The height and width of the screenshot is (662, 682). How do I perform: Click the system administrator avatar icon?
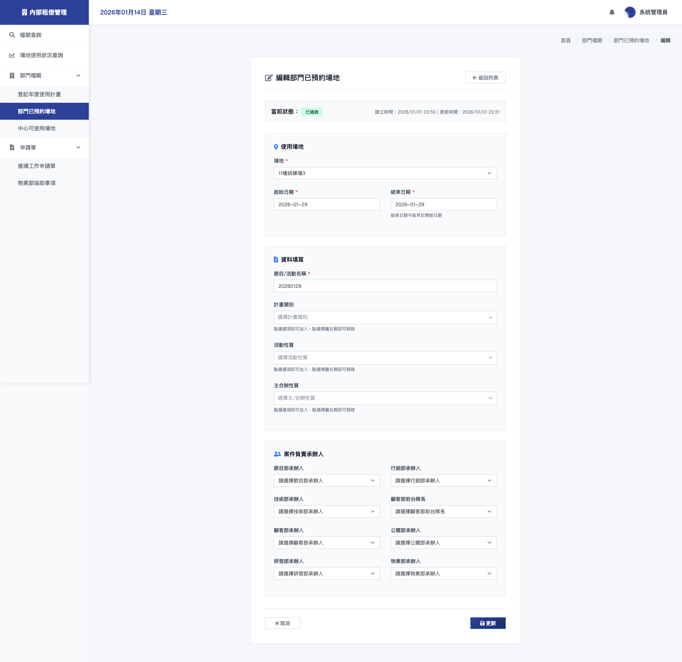(630, 12)
